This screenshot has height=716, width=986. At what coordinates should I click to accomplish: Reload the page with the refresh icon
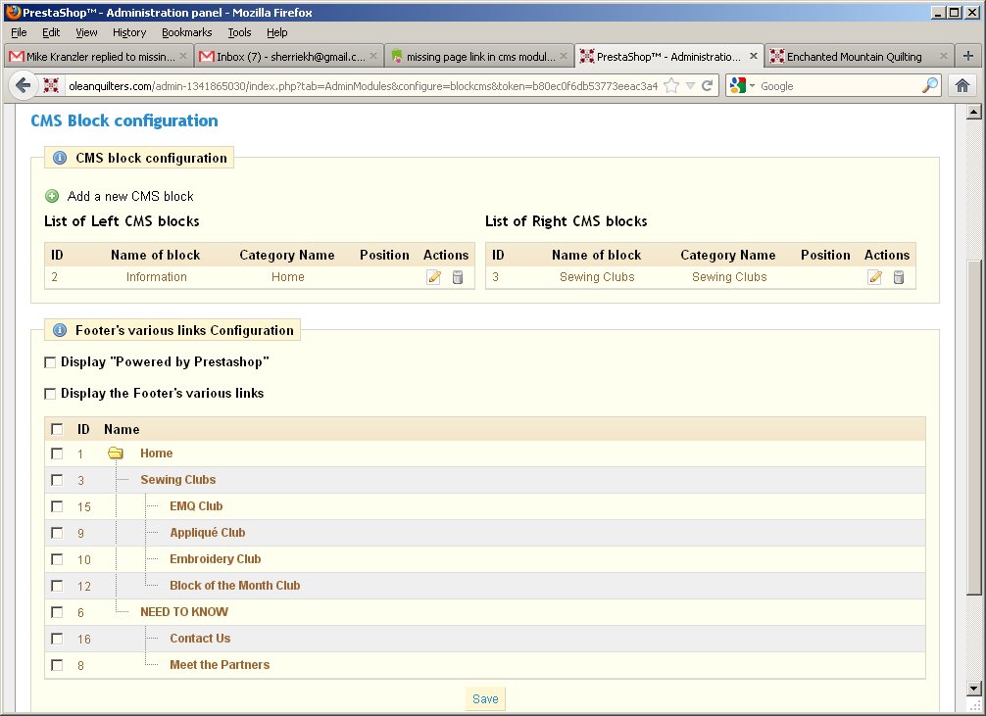coord(707,85)
